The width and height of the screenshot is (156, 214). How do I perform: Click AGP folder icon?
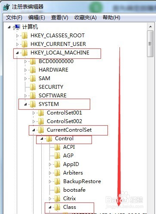click(58, 156)
